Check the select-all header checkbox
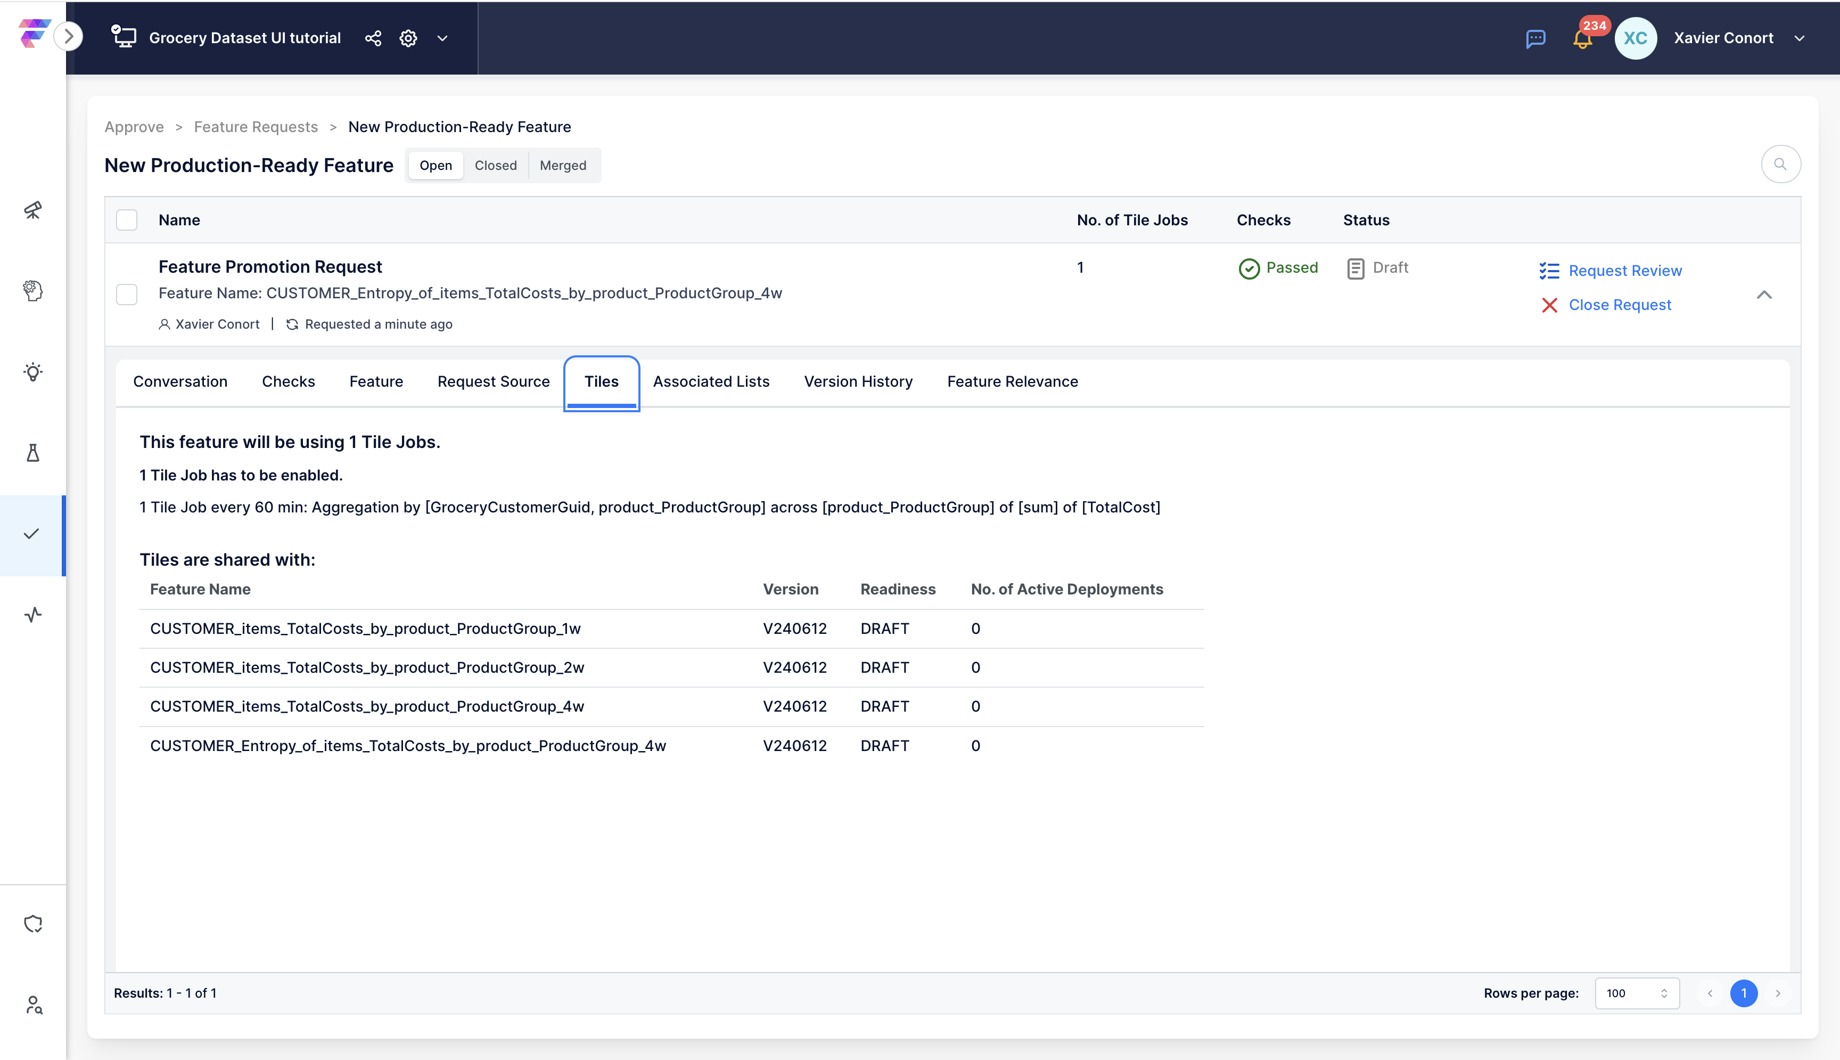This screenshot has height=1060, width=1840. pyautogui.click(x=127, y=220)
